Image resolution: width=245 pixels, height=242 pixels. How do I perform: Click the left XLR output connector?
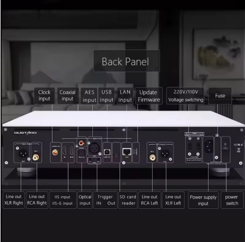[165, 154]
